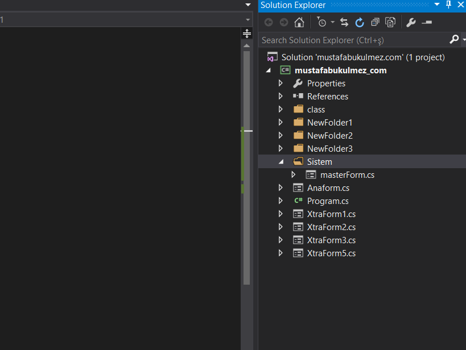Image resolution: width=466 pixels, height=350 pixels.
Task: Toggle the Show All Files icon
Action: click(390, 23)
